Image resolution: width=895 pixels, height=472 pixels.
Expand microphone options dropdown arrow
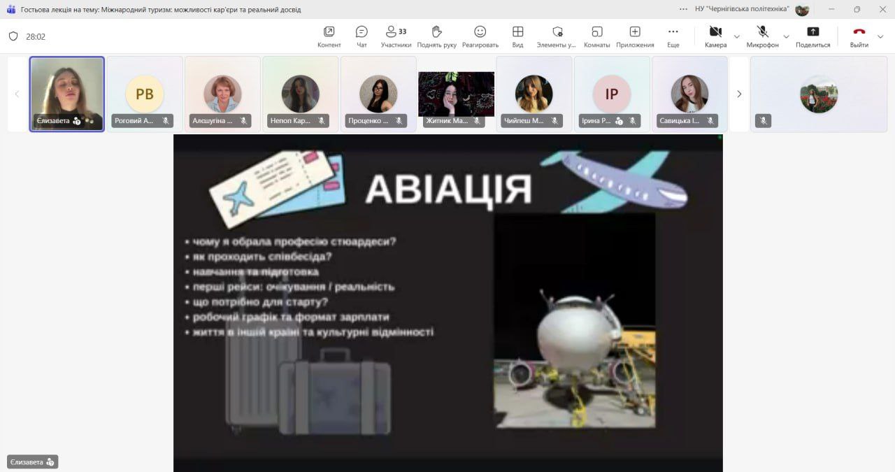pyautogui.click(x=786, y=36)
